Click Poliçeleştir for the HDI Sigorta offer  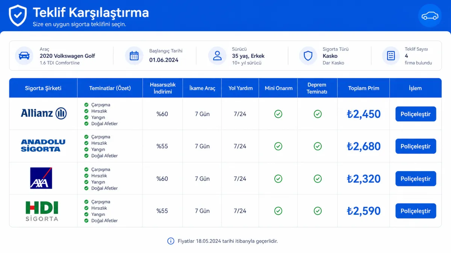coord(416,211)
